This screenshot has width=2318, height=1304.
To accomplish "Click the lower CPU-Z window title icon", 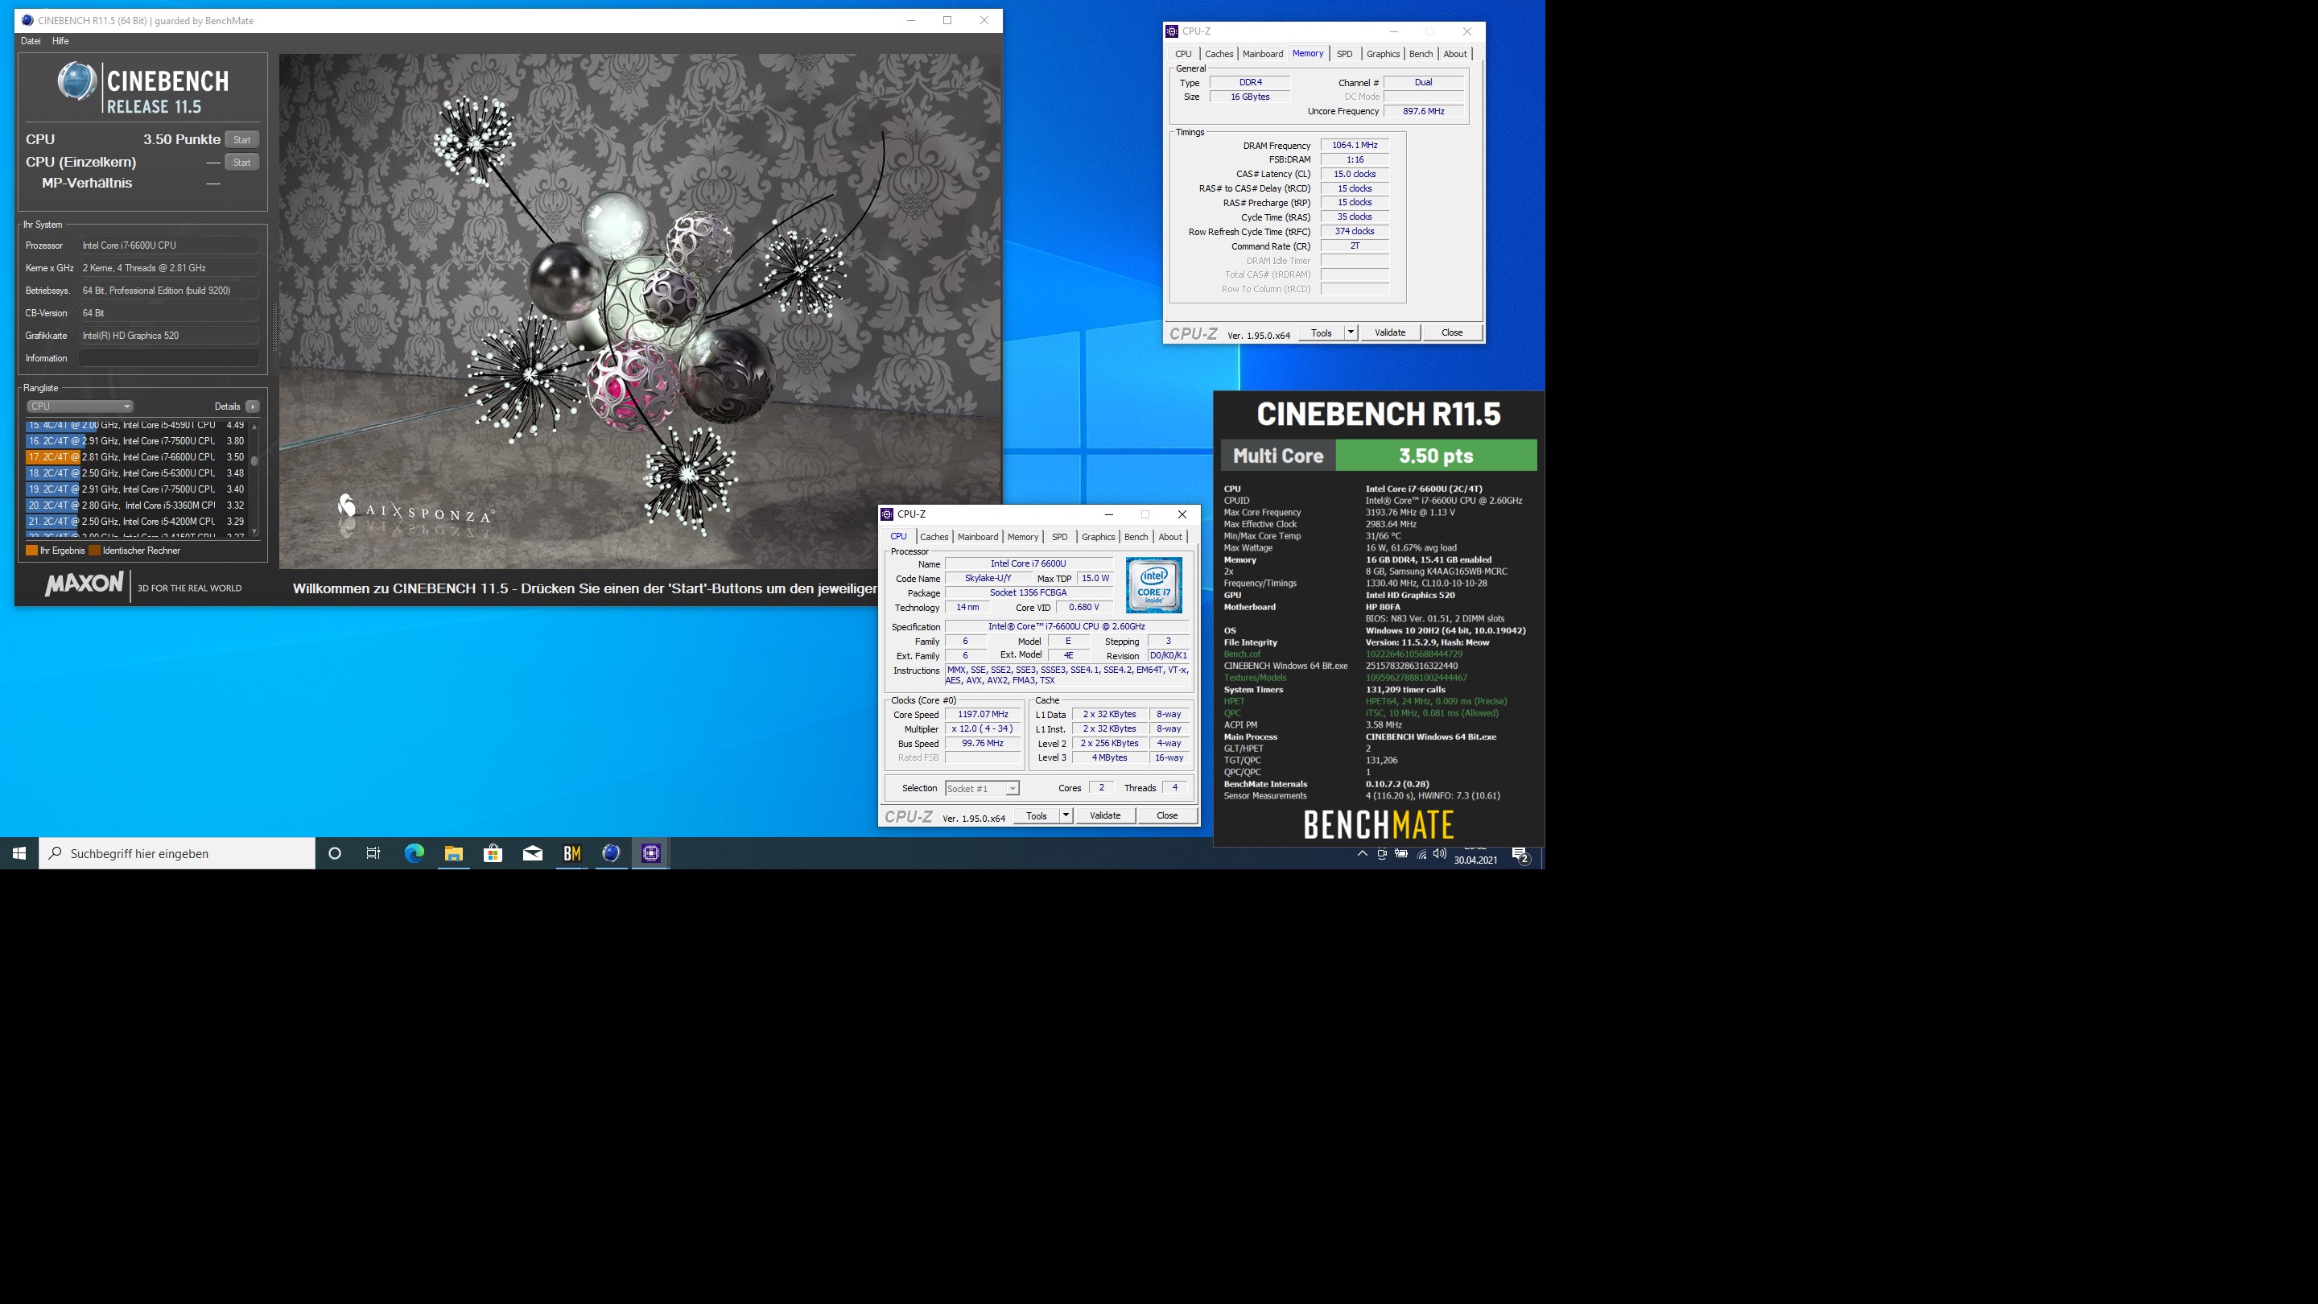I will 887,514.
